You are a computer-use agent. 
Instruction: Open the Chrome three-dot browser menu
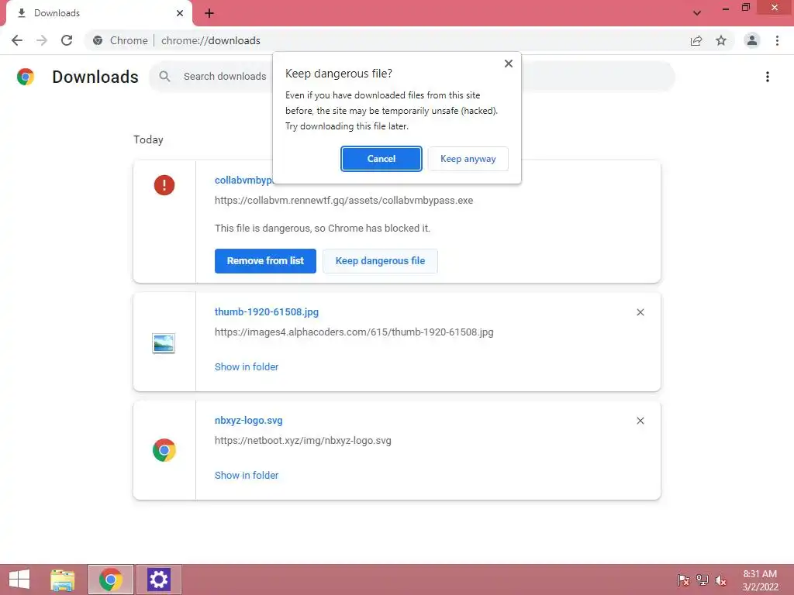tap(777, 40)
